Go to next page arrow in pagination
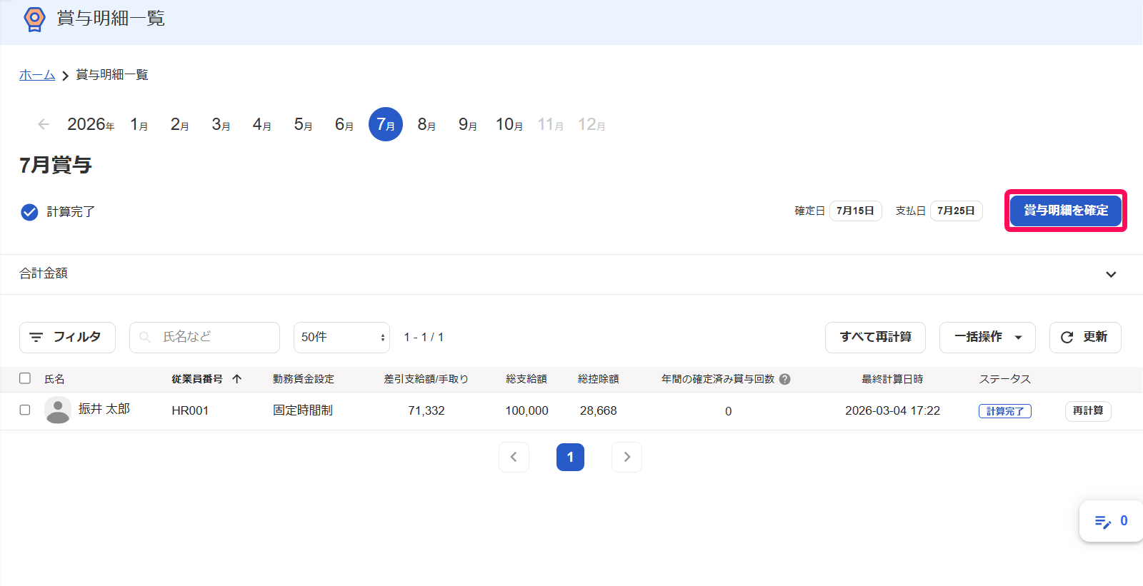 (627, 457)
